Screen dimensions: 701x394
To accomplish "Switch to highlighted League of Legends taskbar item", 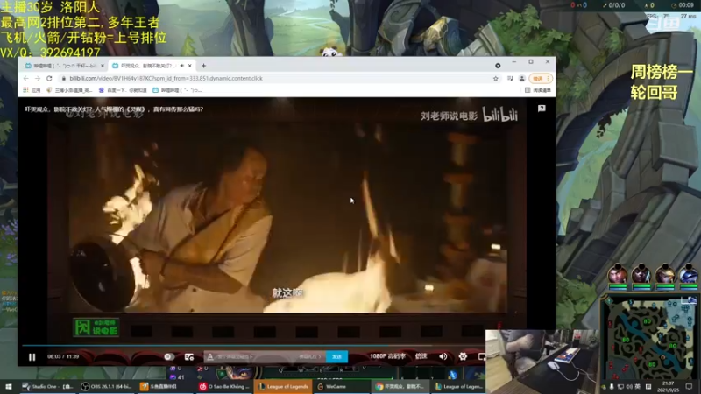I will [x=283, y=386].
